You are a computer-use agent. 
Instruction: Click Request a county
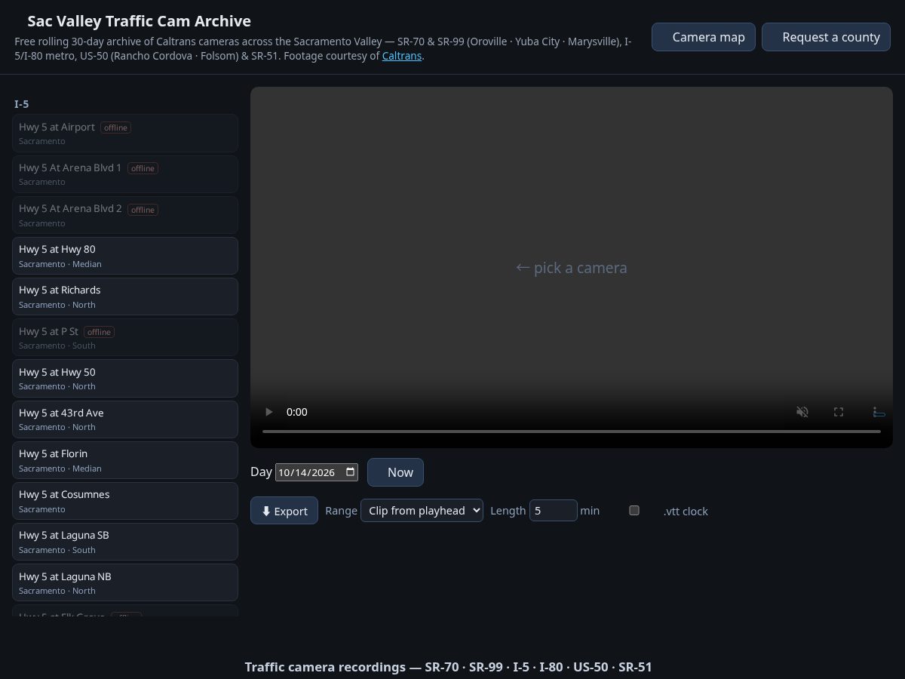click(827, 37)
